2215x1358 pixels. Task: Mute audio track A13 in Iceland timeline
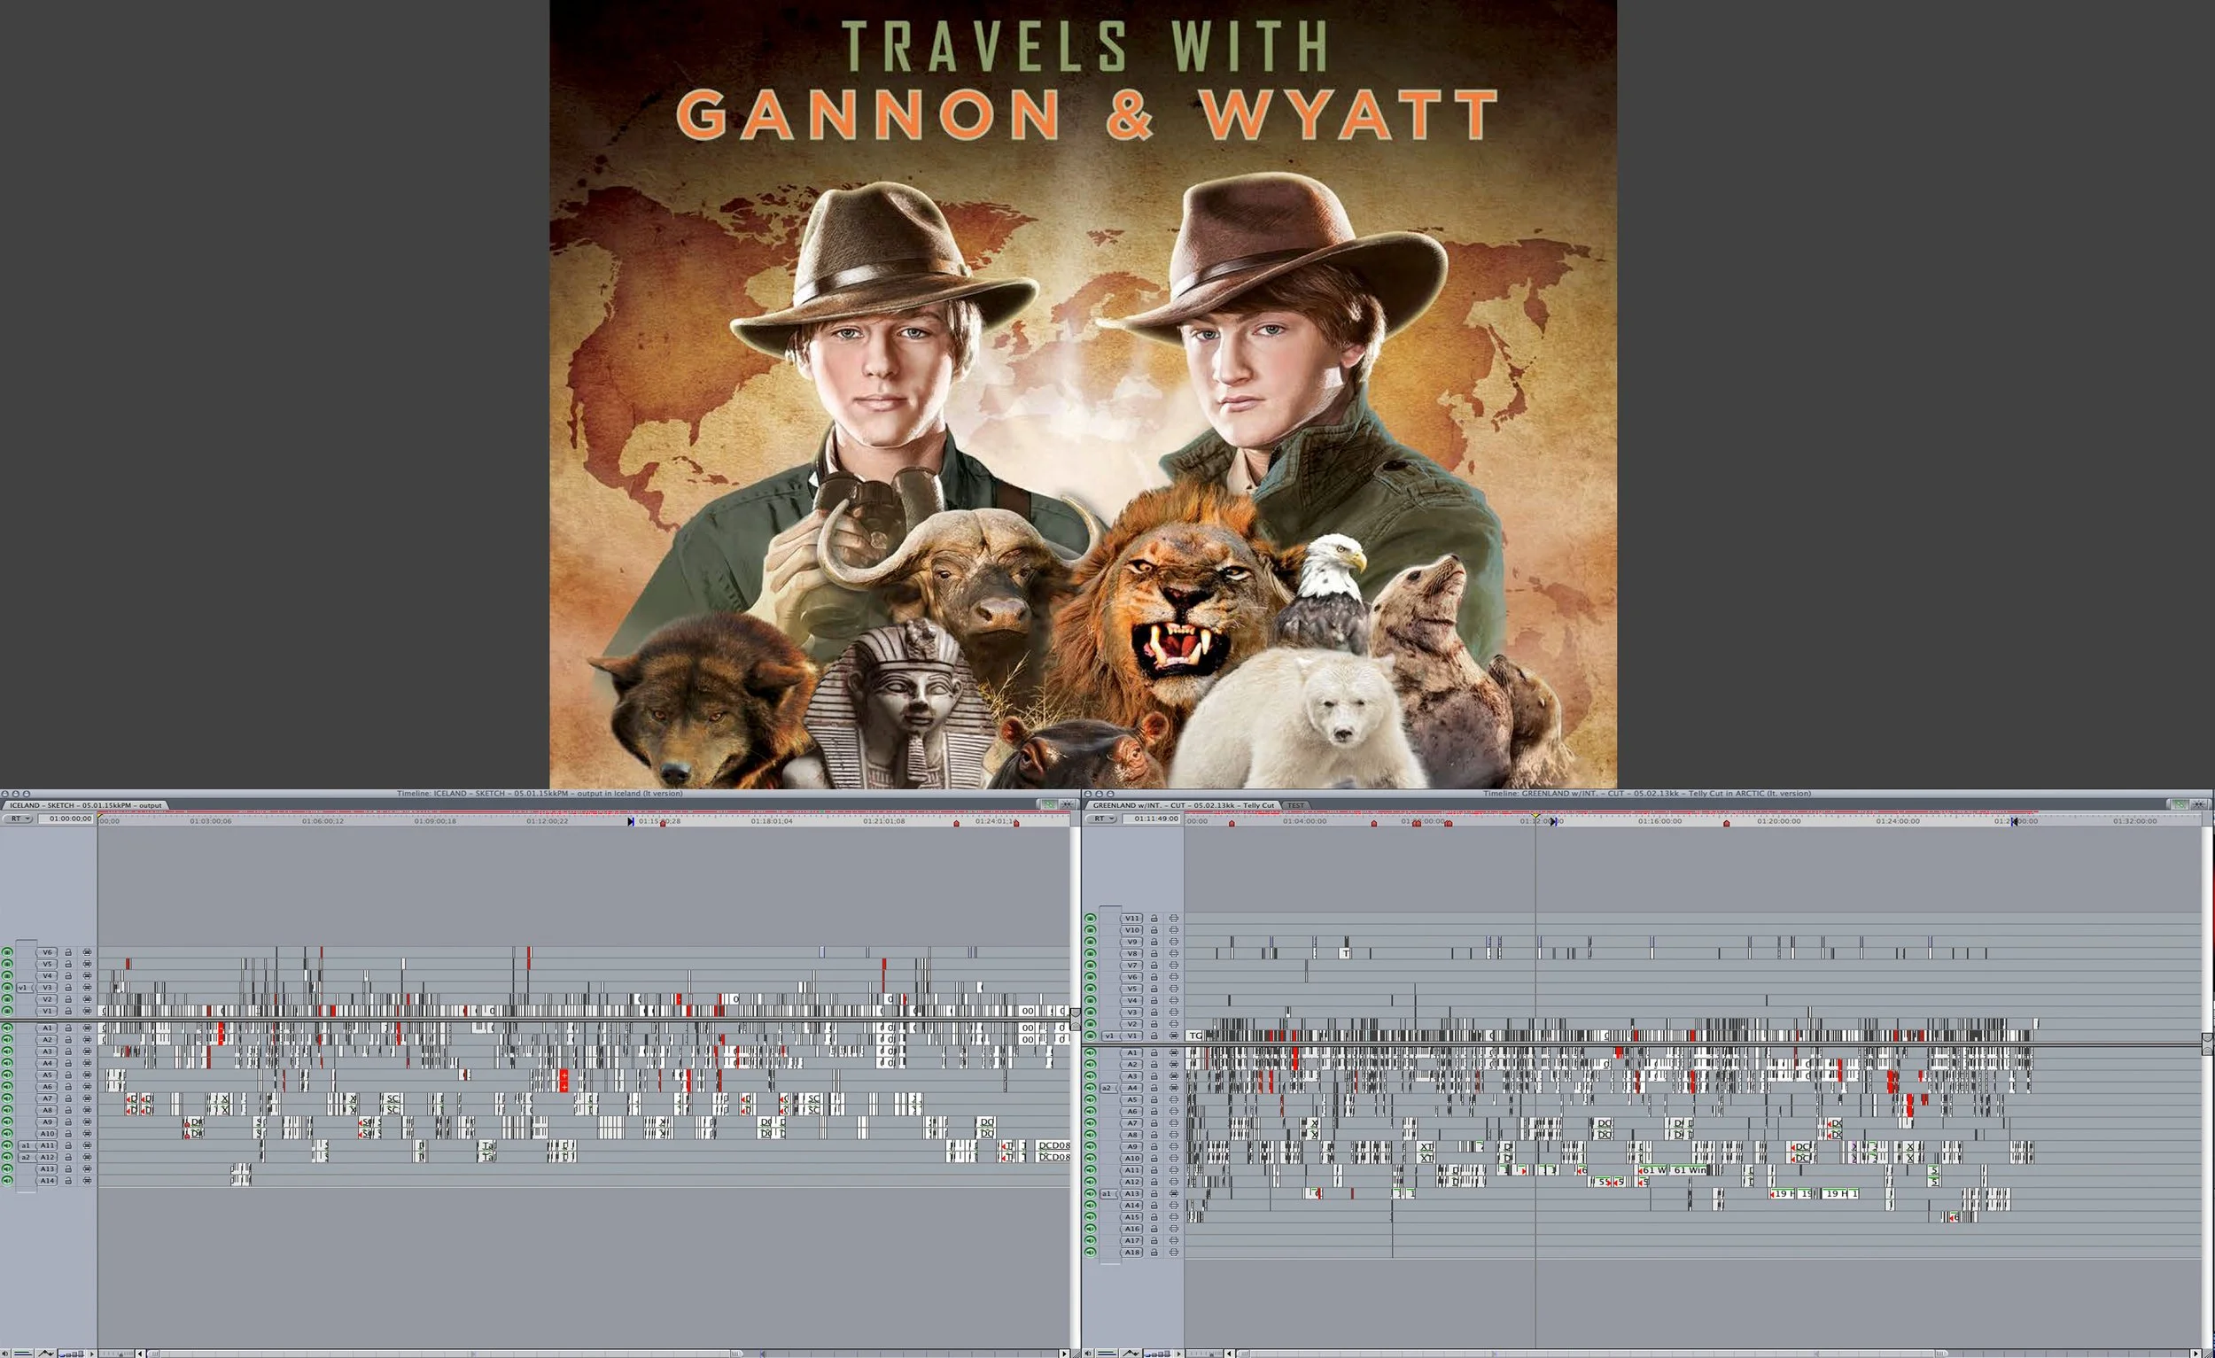7,1169
